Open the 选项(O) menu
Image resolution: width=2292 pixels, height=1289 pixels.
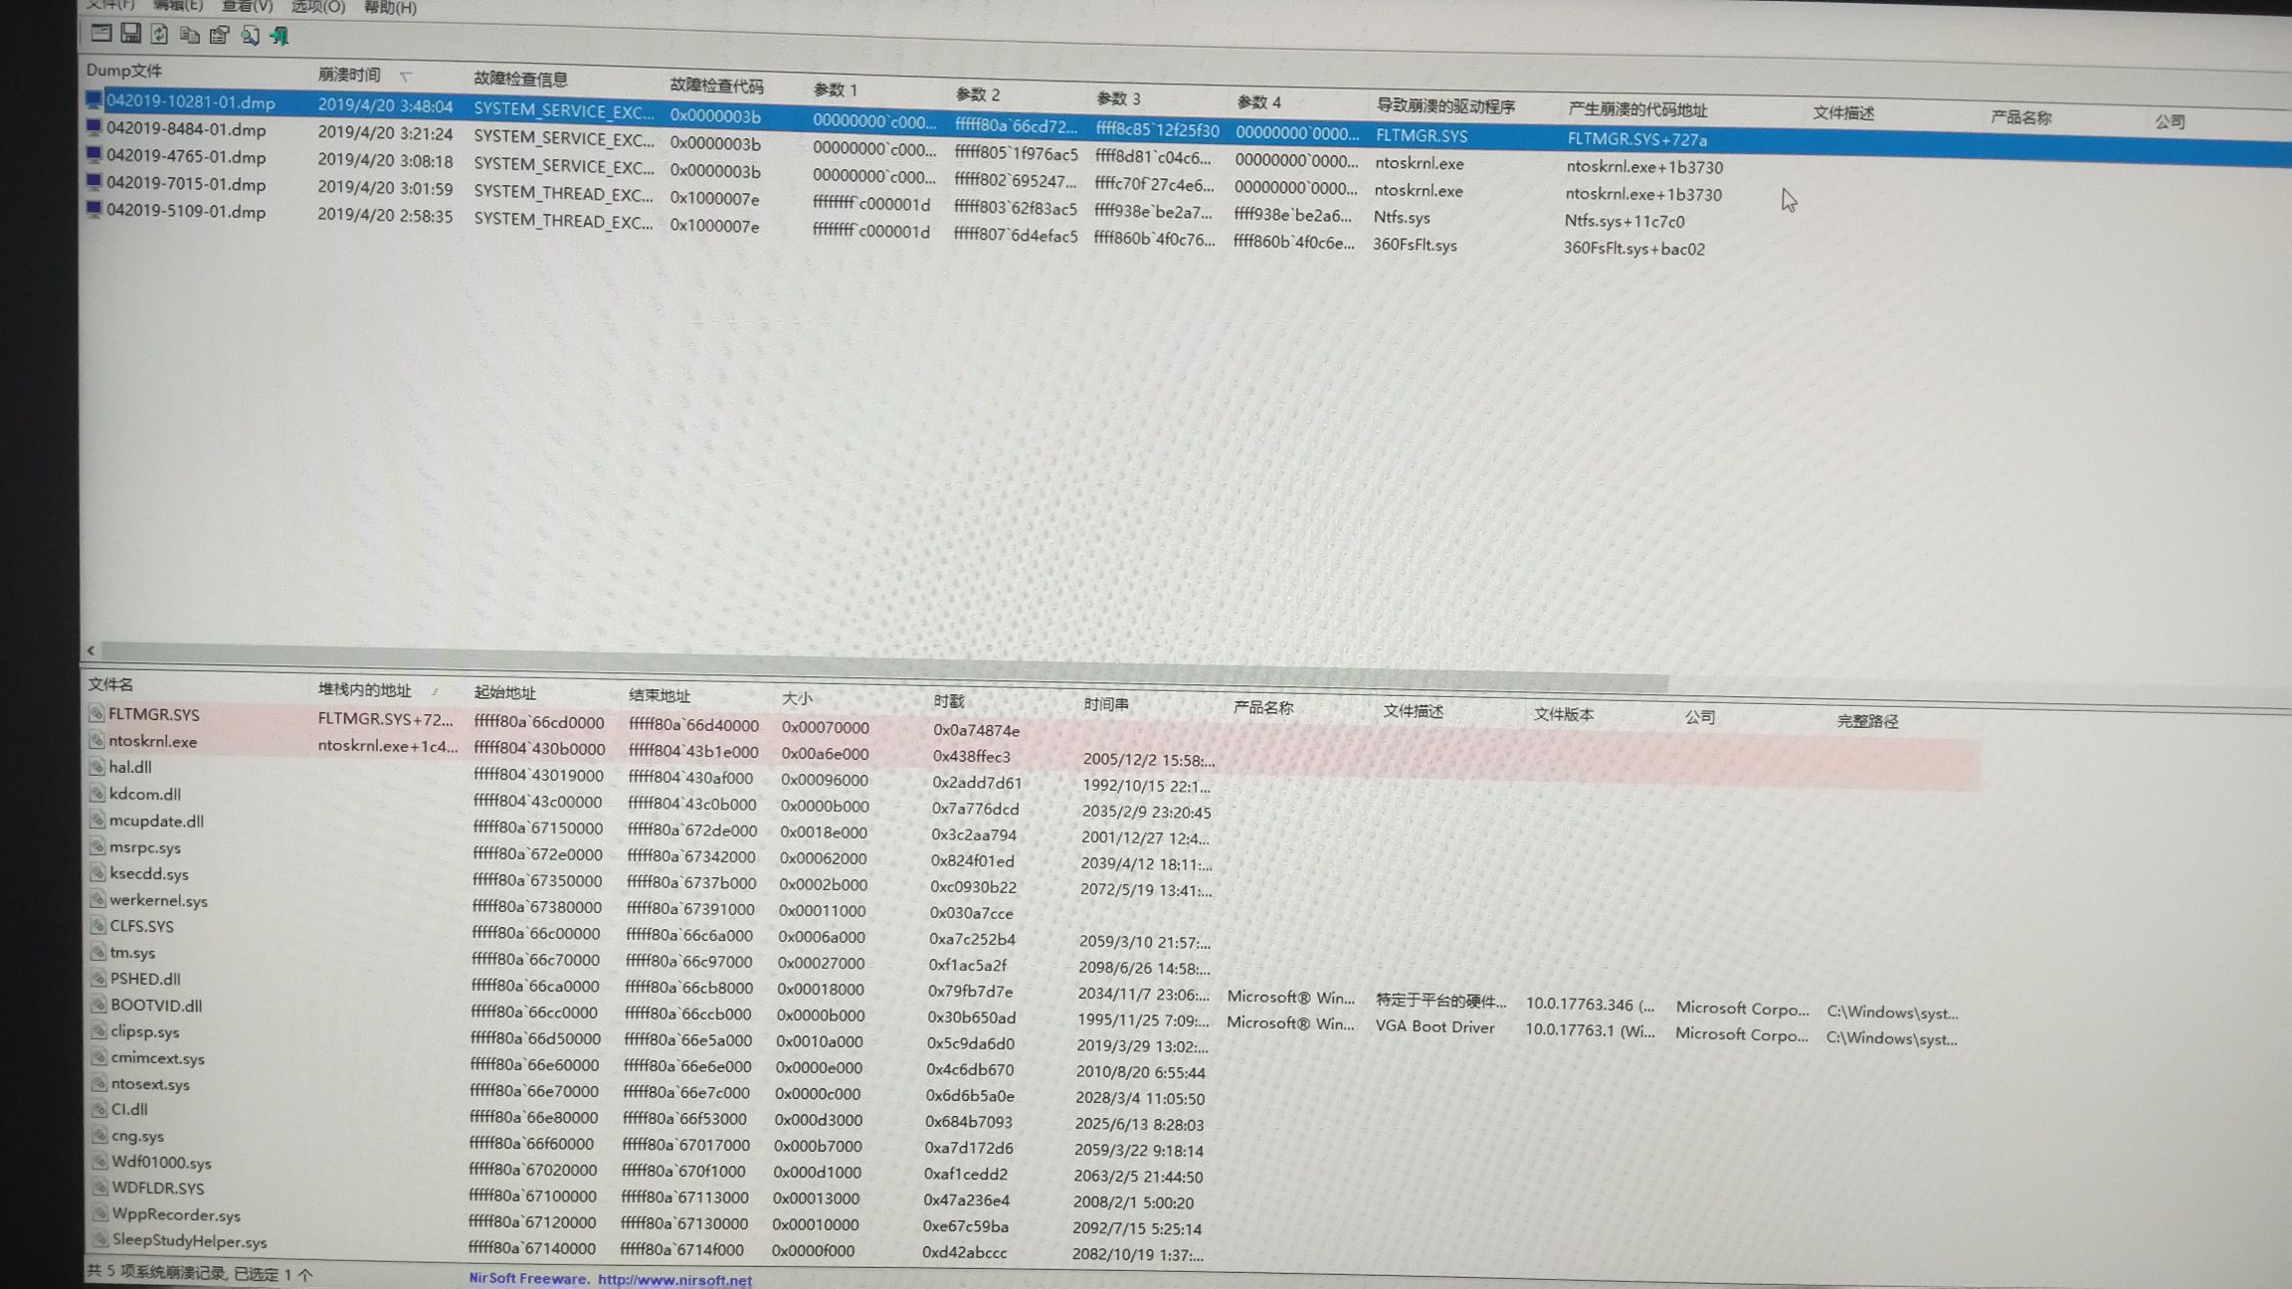[318, 7]
